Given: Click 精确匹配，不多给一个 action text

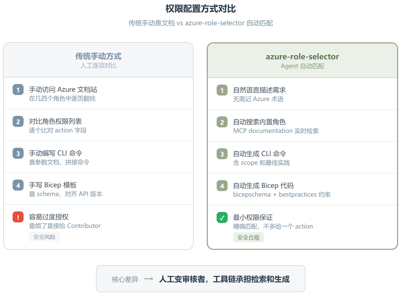Looking at the screenshot, I should [x=273, y=227].
